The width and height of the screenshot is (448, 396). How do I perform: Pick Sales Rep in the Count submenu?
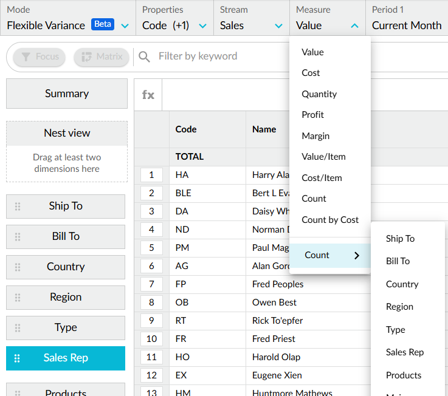(405, 352)
